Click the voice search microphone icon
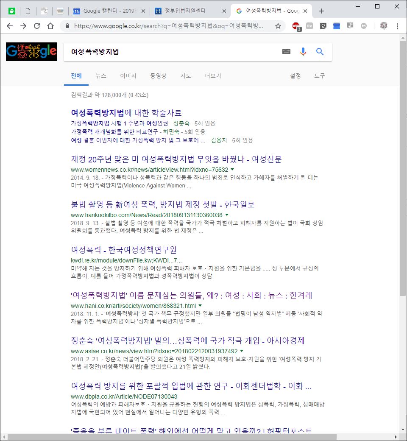 [x=303, y=52]
